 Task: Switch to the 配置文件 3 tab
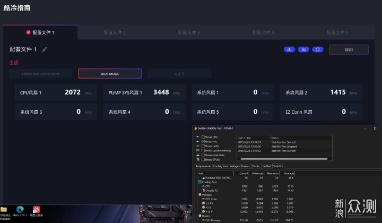tap(189, 32)
